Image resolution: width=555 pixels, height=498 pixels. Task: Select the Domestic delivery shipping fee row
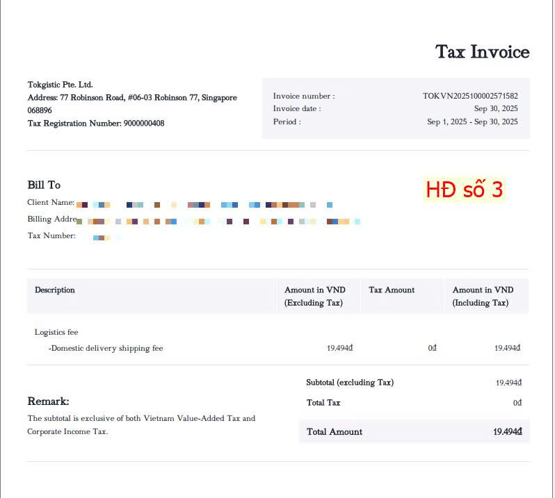coord(106,348)
